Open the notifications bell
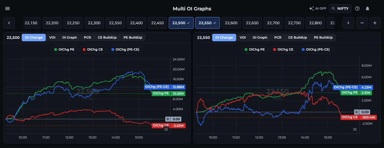 367,9
